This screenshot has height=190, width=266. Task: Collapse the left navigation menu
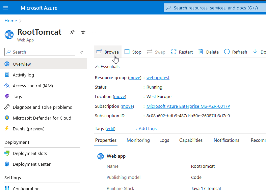[82, 52]
